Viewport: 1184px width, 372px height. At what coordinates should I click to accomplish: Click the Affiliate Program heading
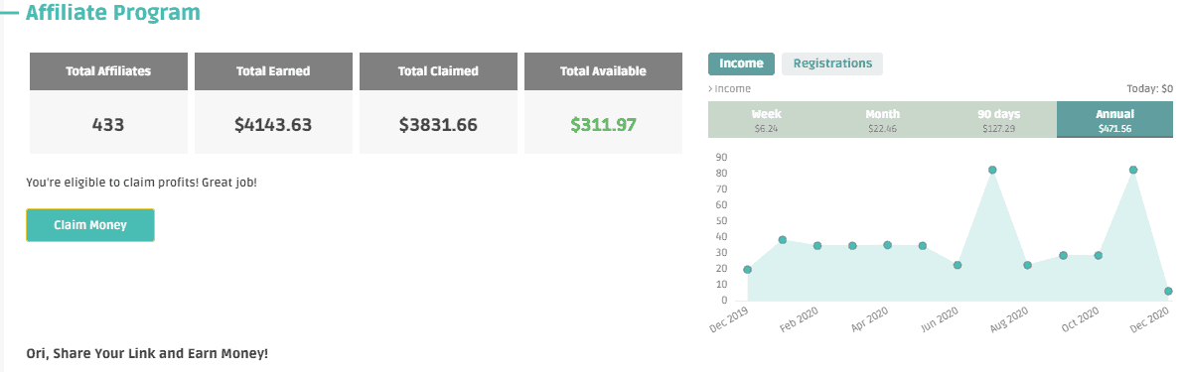pyautogui.click(x=113, y=13)
